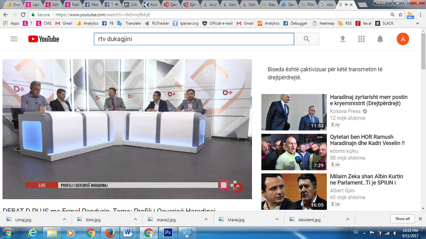Viewport: 426px width, 239px height.
Task: Click the YouTube logo to go home
Action: (x=44, y=39)
